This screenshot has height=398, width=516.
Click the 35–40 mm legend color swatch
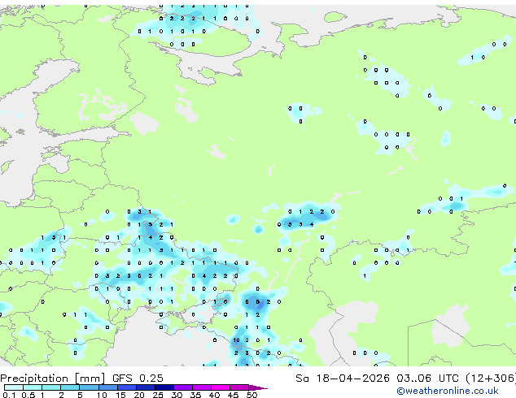(x=202, y=387)
